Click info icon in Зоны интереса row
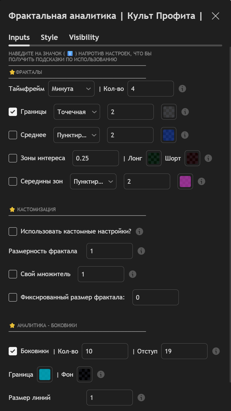Screen dimensions: 231x411 coord(208,158)
